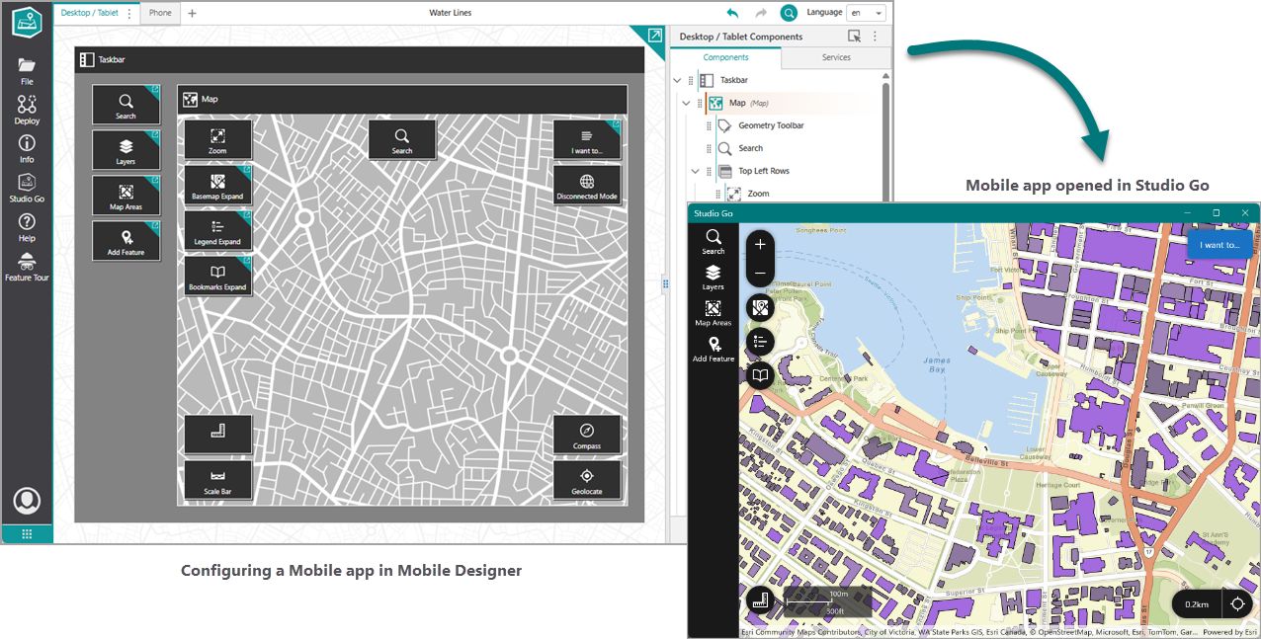
Task: Open the Components tab
Action: point(725,57)
